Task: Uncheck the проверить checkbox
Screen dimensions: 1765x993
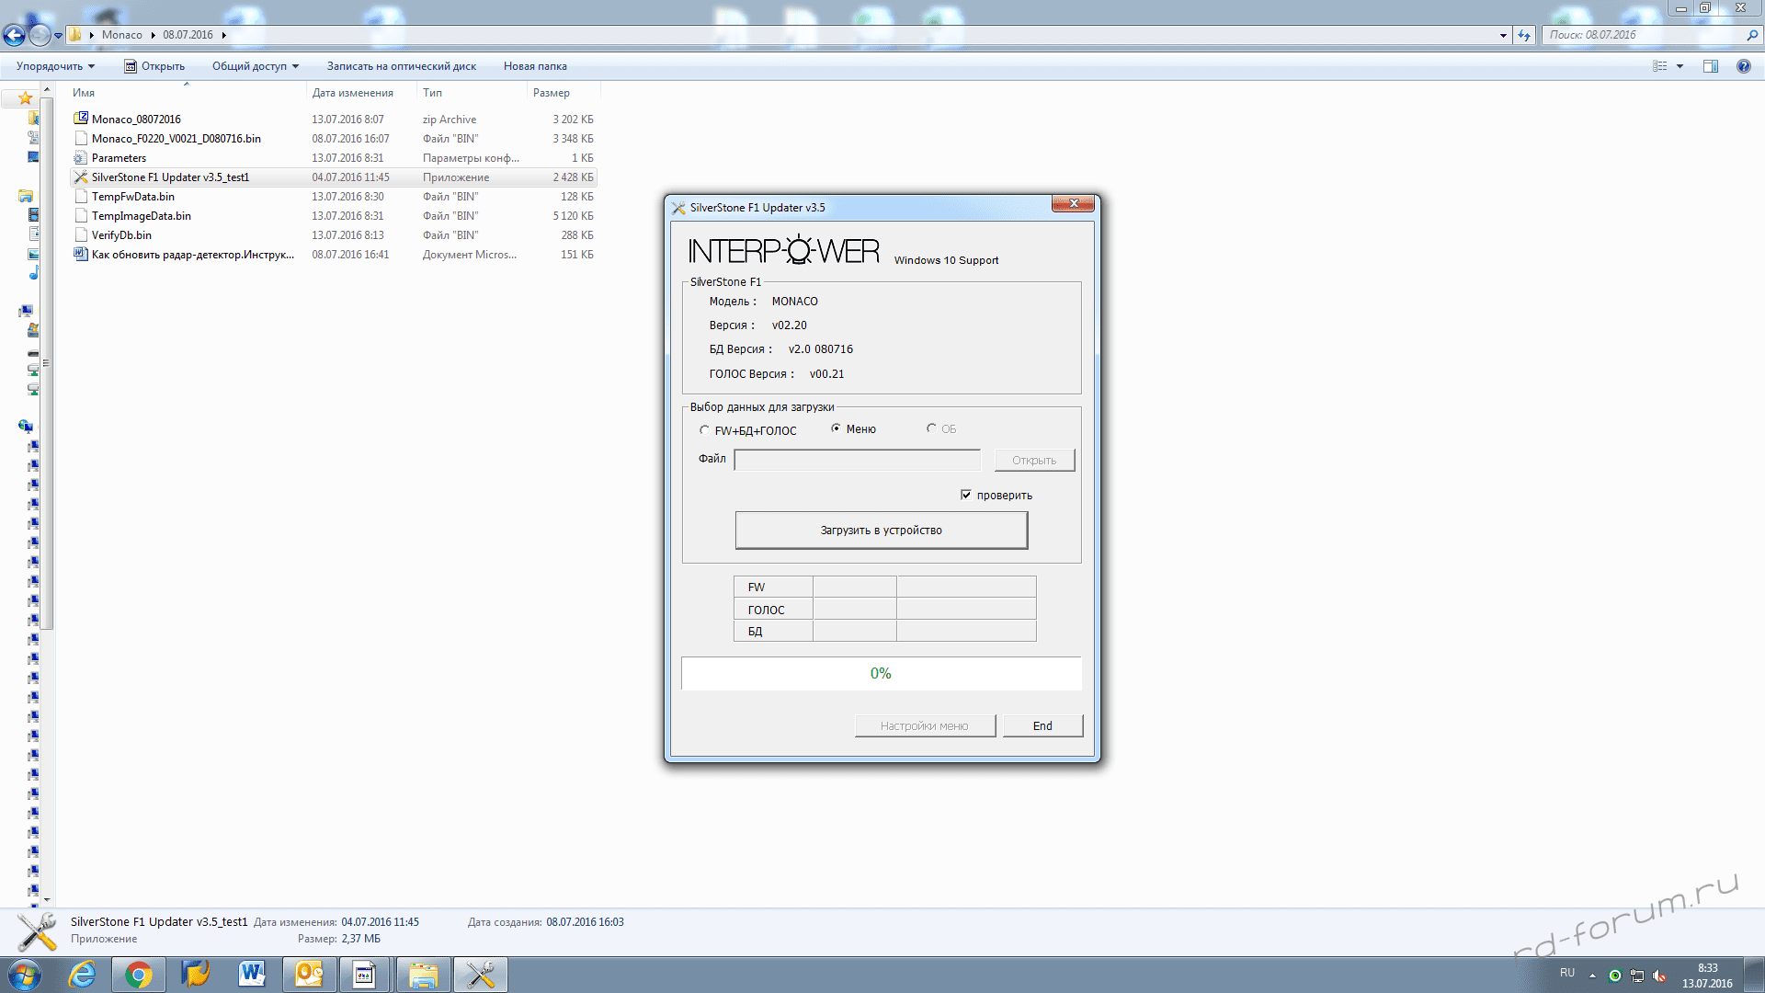Action: point(966,495)
